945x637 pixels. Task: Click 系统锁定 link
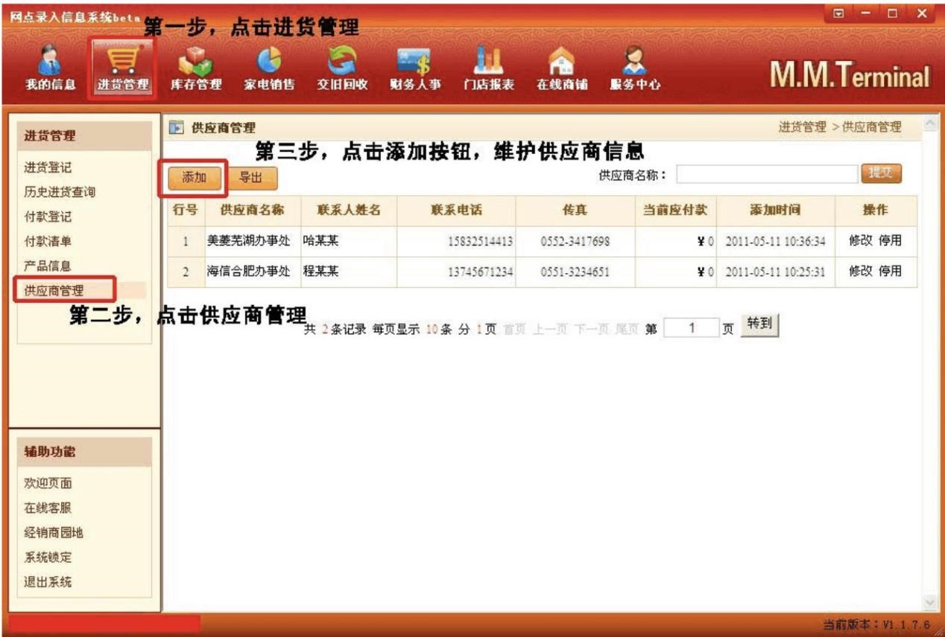pos(48,557)
